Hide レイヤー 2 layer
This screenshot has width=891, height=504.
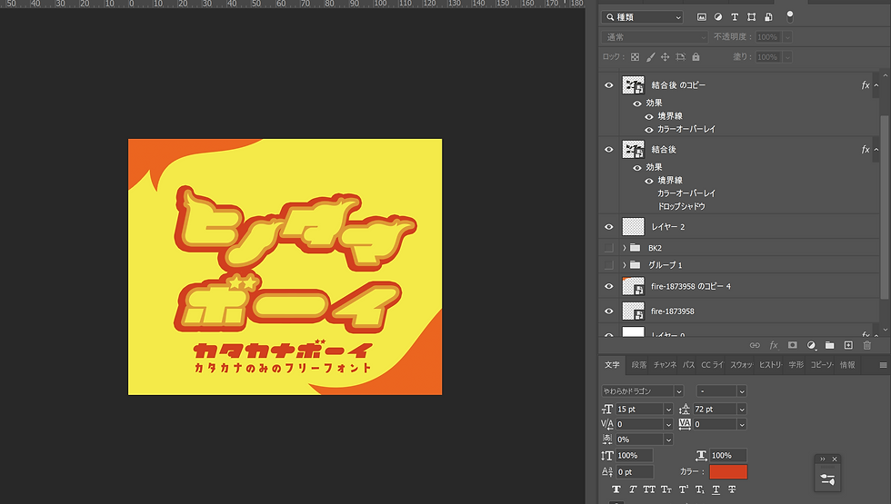coord(608,226)
